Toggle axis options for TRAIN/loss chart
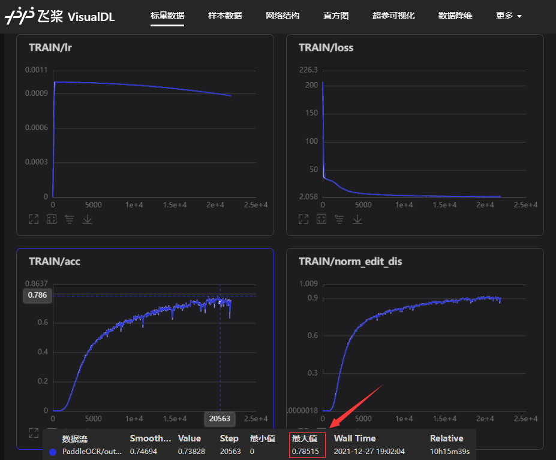The width and height of the screenshot is (556, 460). click(339, 219)
